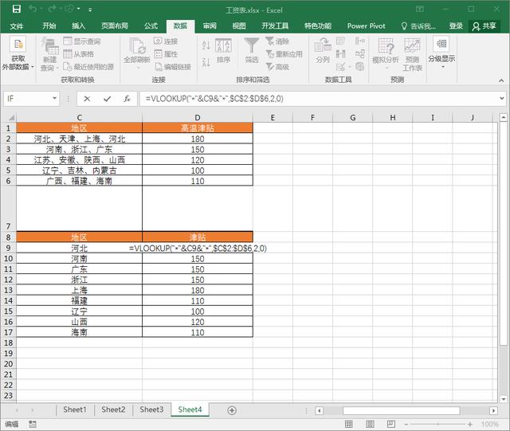
Task: Open Outline (分级显示) dropdown arrow
Action: (x=443, y=67)
